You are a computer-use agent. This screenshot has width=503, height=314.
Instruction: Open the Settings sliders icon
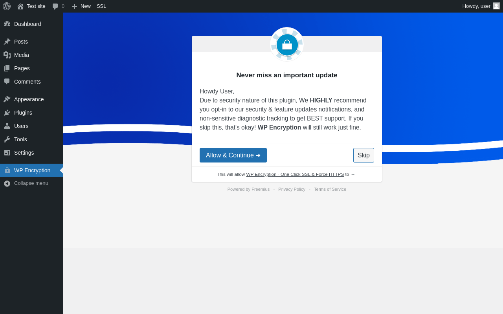point(7,153)
